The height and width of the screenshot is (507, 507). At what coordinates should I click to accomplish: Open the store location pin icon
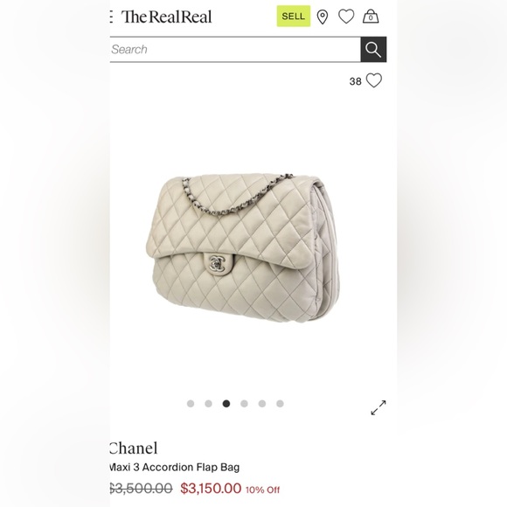(x=322, y=17)
